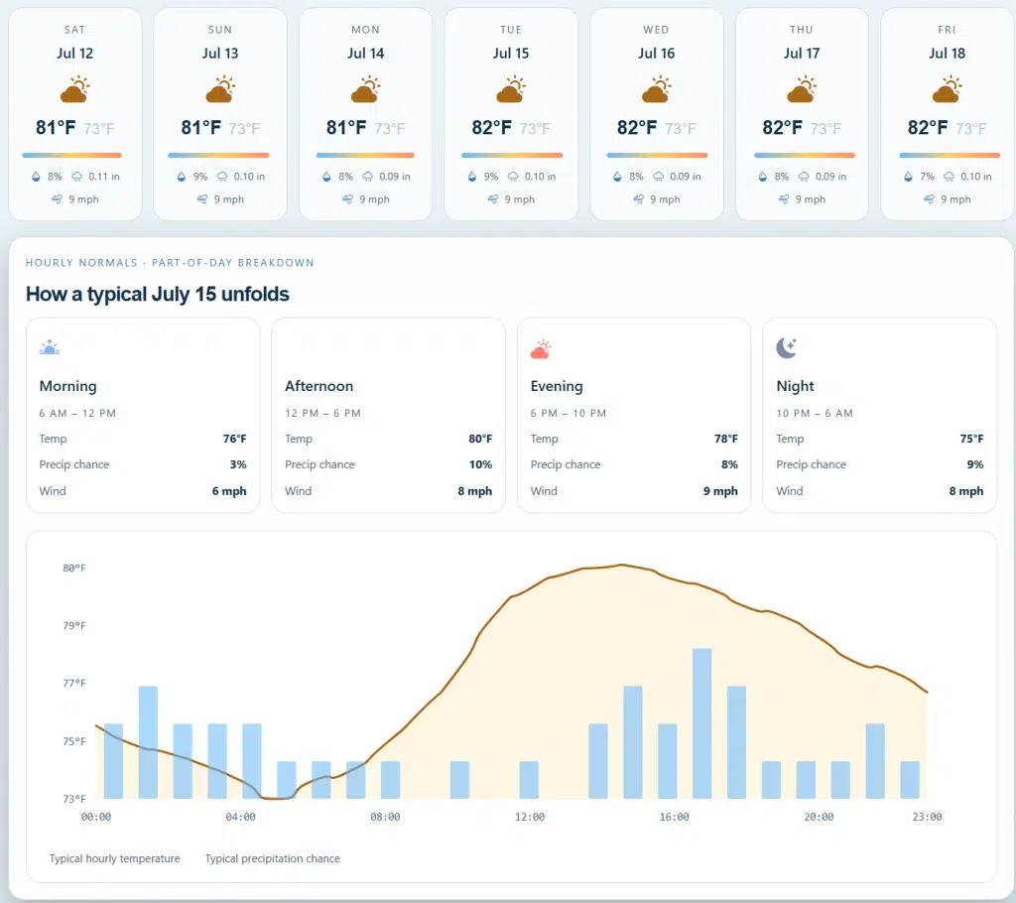The image size is (1016, 903).
Task: Click the 7% precipitation chance on Jul 18
Action: click(928, 177)
